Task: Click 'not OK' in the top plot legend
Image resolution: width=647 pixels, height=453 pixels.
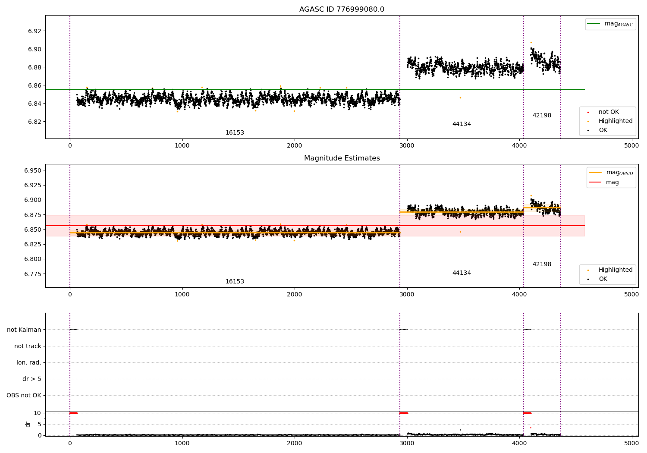Action: point(608,112)
